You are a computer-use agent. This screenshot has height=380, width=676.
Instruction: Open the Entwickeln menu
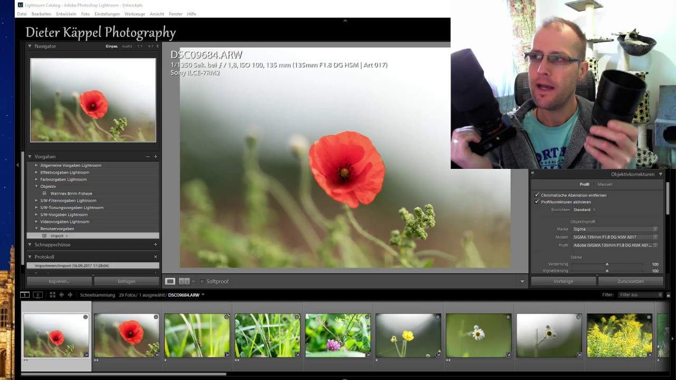(66, 14)
